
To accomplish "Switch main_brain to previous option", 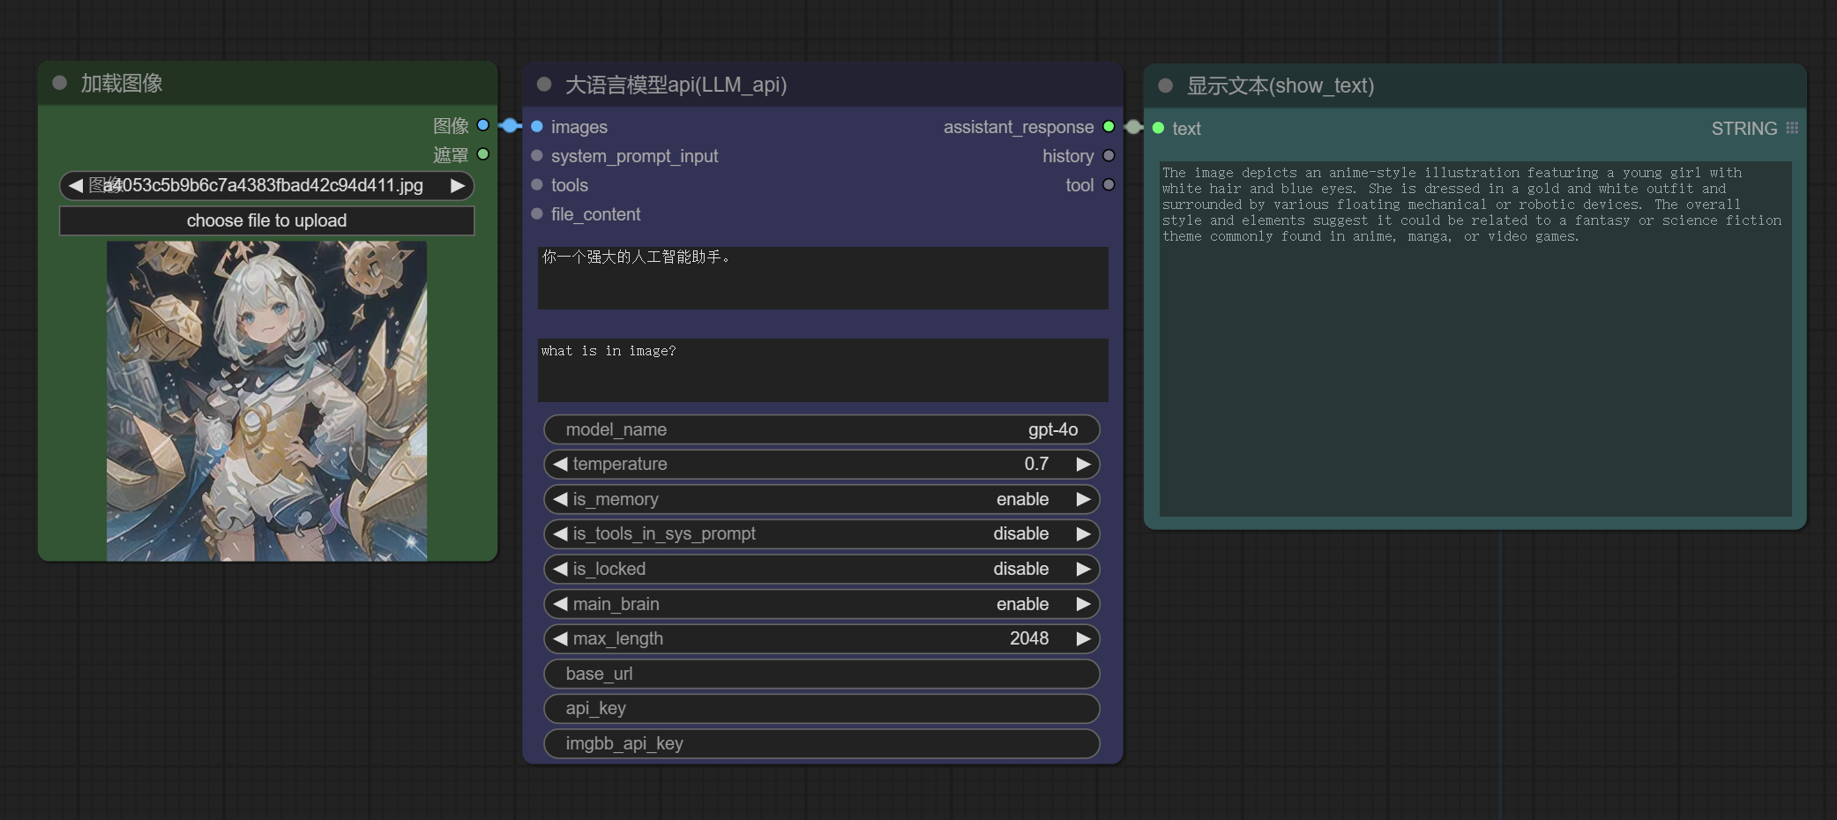I will pos(560,604).
